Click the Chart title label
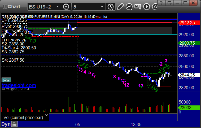The width and height of the screenshot is (201, 128). coord(14,7)
